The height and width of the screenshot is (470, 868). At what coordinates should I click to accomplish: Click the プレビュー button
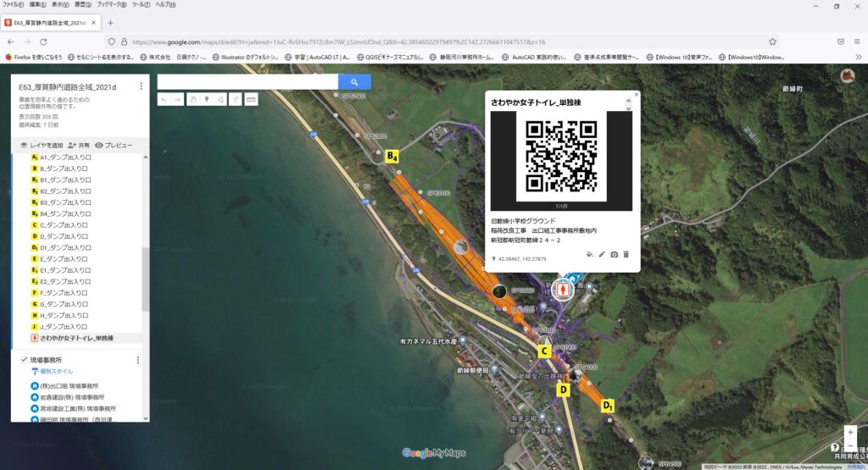[x=113, y=145]
